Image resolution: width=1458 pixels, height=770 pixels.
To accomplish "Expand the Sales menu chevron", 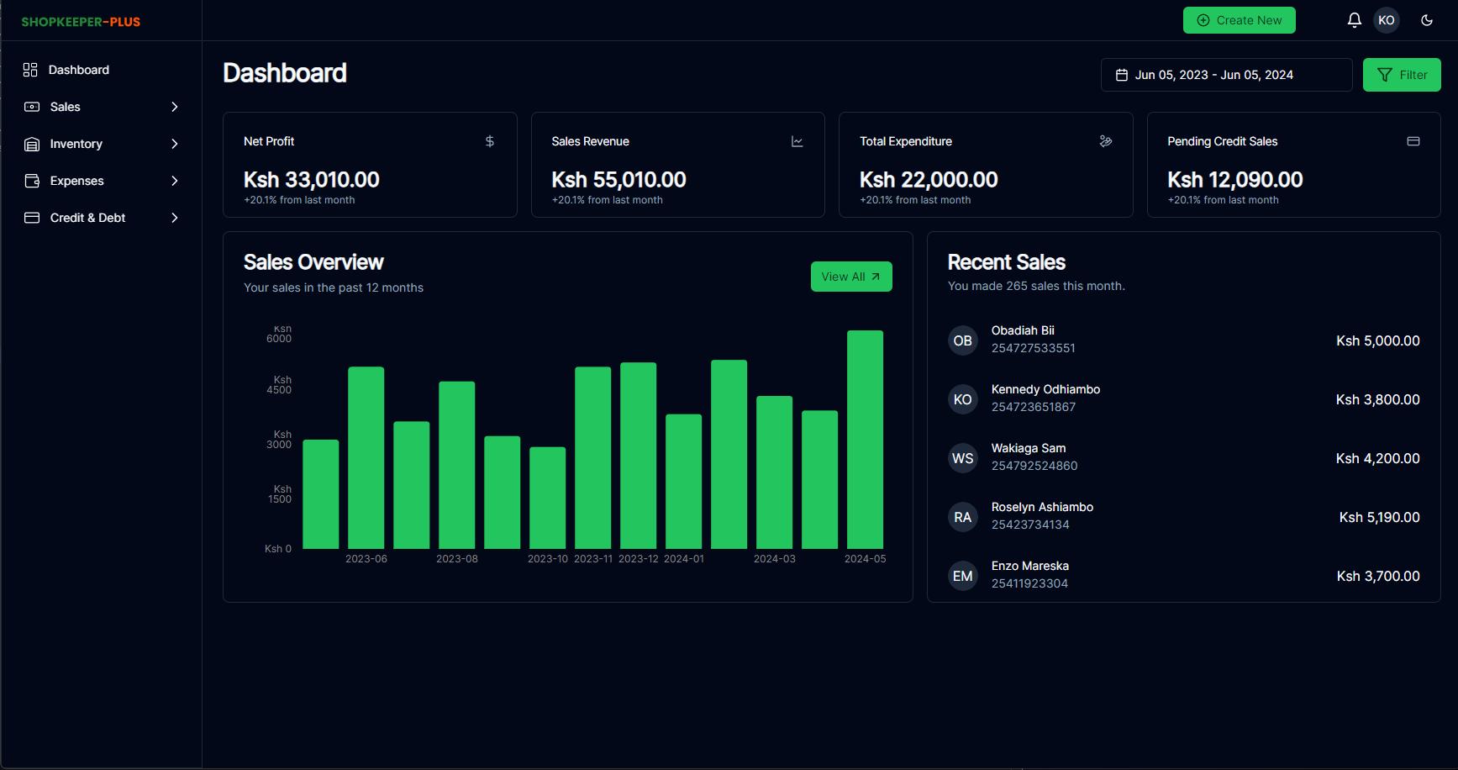I will pyautogui.click(x=175, y=107).
